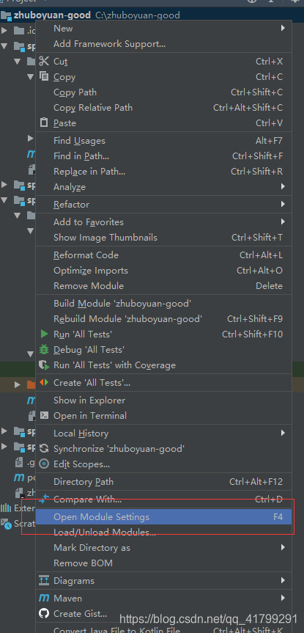Click the green Run 'All Tests' arrow icon
Screen dimensions: 304x633
(x=45, y=334)
